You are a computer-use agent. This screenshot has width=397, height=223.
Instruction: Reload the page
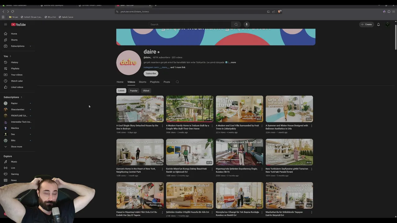click(13, 11)
